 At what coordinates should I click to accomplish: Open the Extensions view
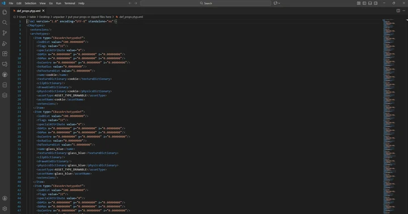point(5,54)
